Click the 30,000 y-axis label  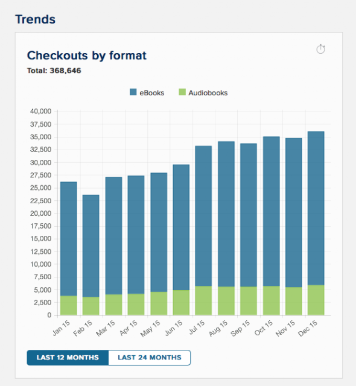pyautogui.click(x=40, y=162)
